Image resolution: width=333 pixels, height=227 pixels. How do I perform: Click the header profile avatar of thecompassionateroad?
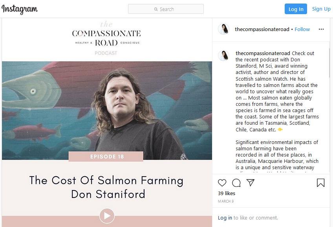[223, 29]
